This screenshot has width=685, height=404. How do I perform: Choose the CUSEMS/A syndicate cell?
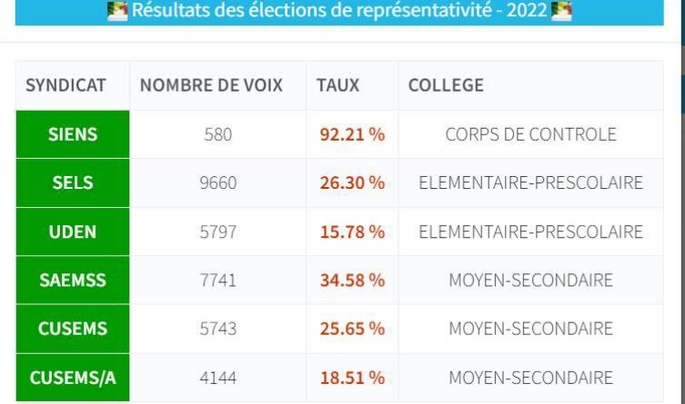(73, 378)
